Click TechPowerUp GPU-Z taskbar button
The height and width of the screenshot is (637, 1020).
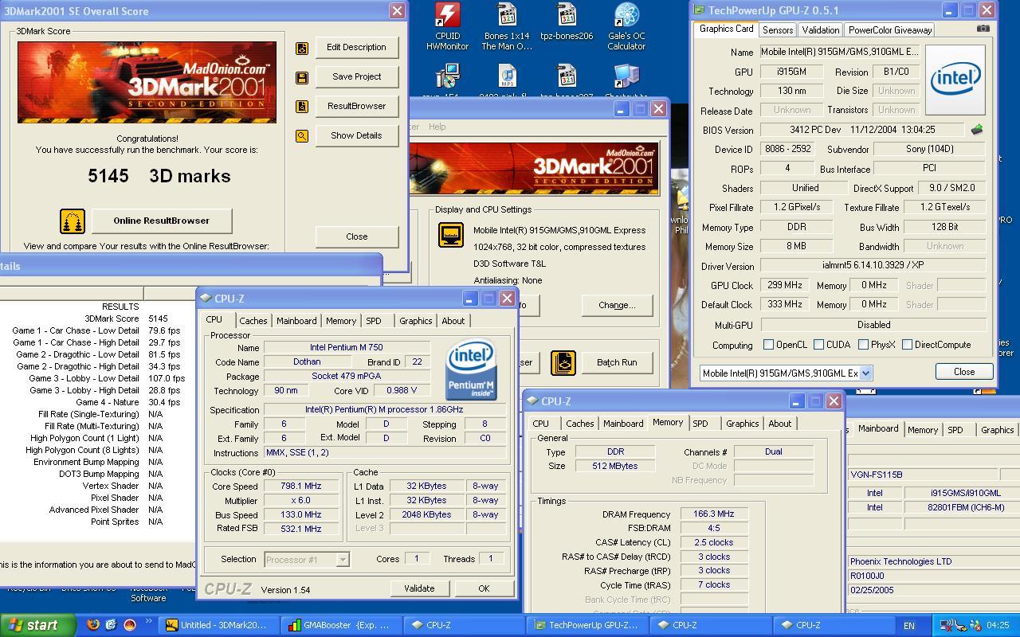pos(586,625)
